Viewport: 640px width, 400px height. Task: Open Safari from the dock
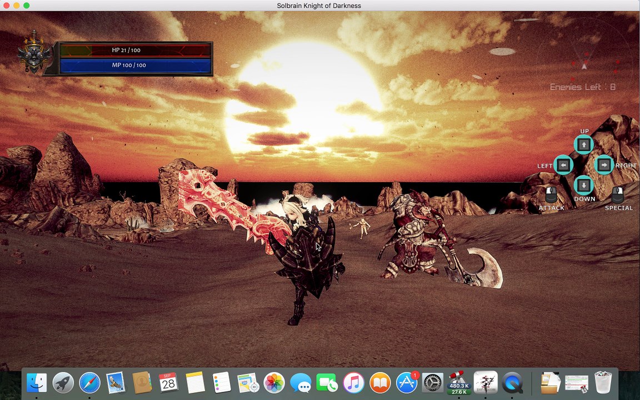[89, 383]
